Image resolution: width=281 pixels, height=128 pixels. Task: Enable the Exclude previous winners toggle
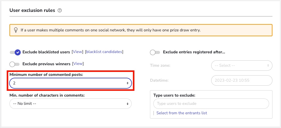pos(15,64)
